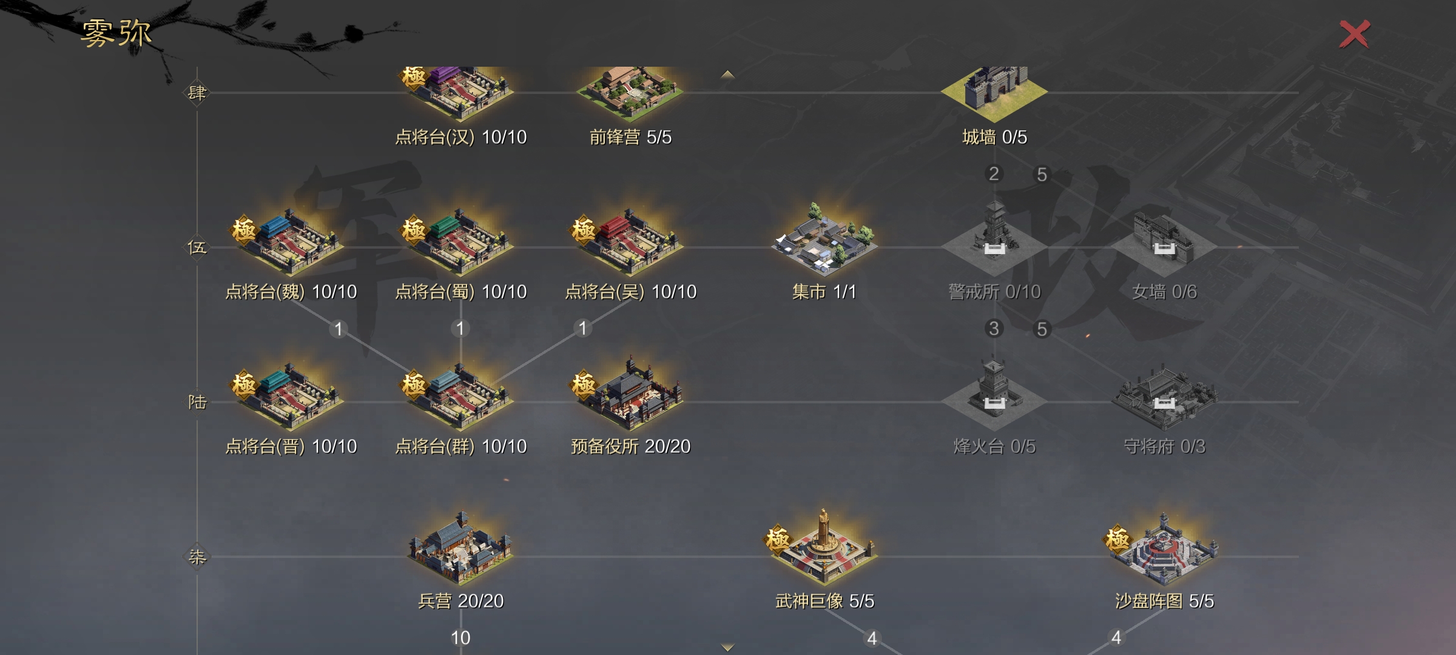Jump to tier 陆 row marker
The height and width of the screenshot is (655, 1456).
tap(197, 402)
